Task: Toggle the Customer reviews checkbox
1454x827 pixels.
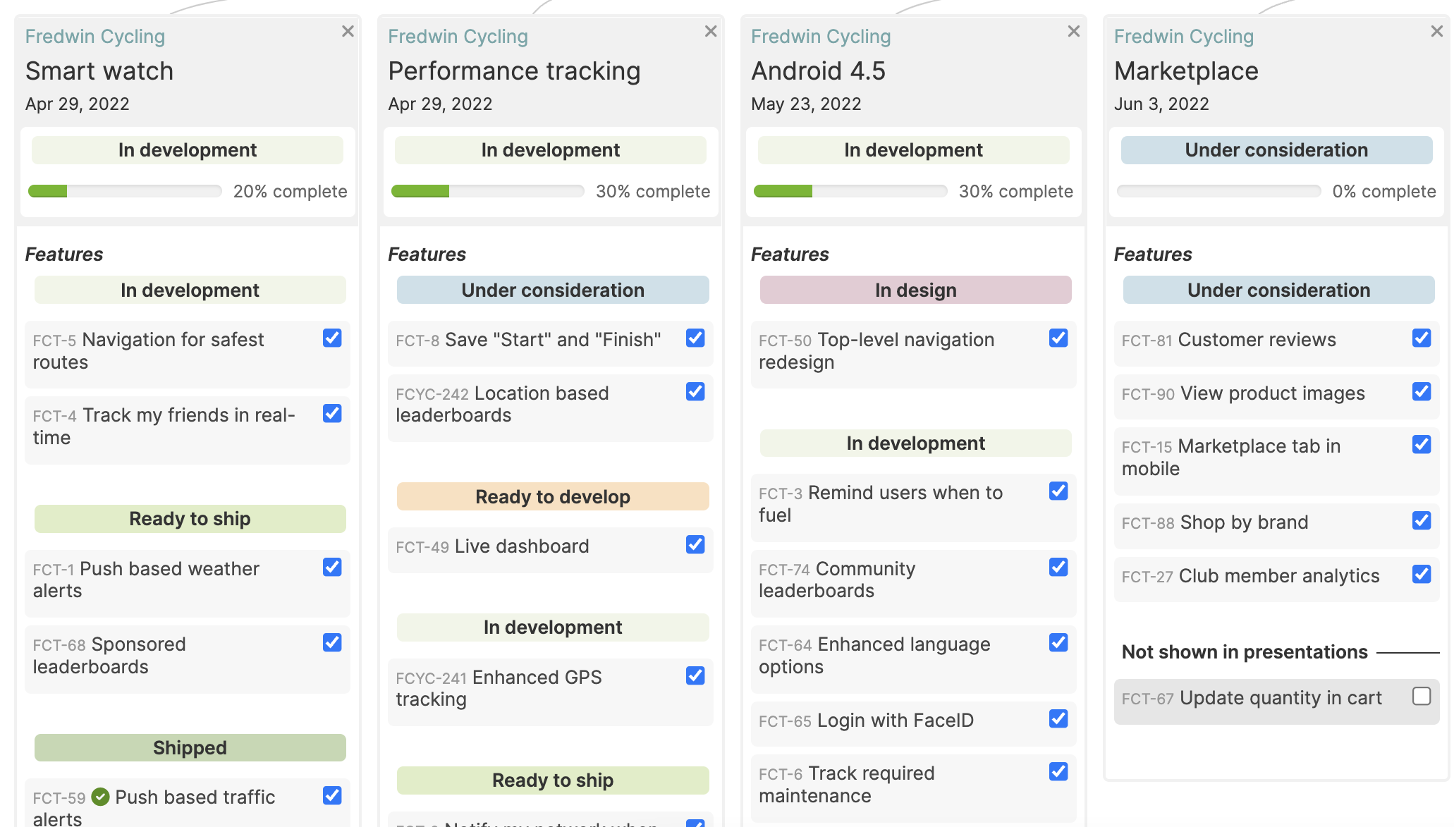Action: 1422,338
